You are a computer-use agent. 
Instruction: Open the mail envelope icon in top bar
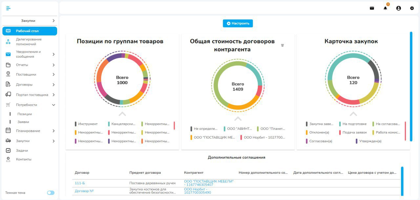tap(372, 8)
